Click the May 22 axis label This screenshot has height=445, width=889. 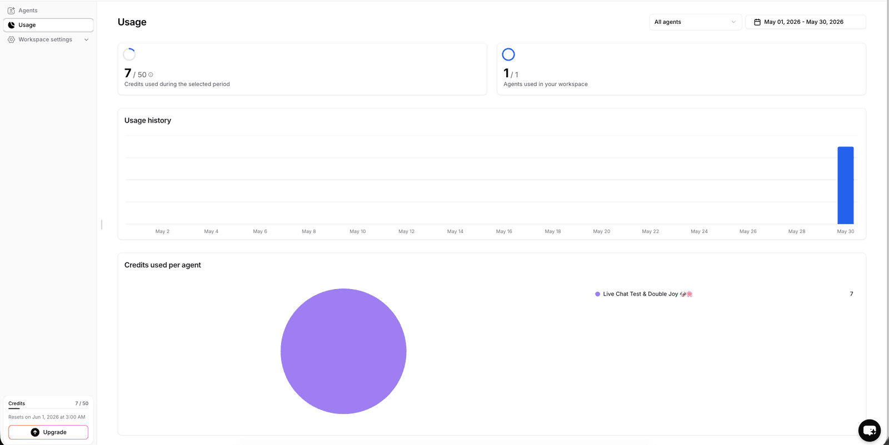(x=650, y=231)
